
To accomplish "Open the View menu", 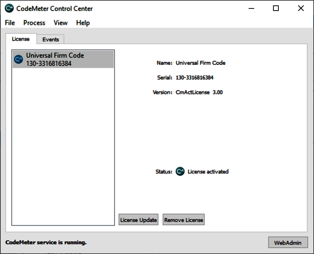I will [x=61, y=23].
